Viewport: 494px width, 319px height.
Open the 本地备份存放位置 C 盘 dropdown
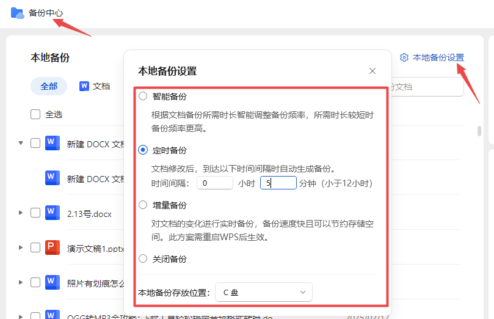coord(264,292)
